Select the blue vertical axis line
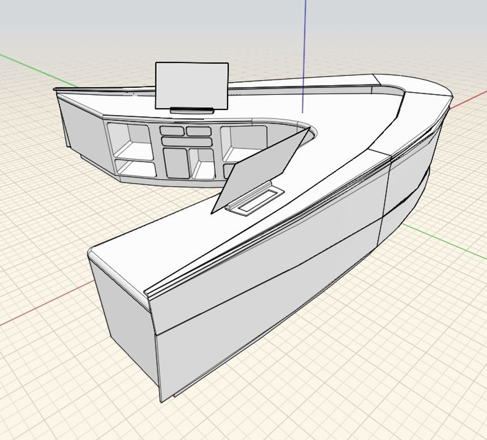This screenshot has width=487, height=440. (x=304, y=56)
